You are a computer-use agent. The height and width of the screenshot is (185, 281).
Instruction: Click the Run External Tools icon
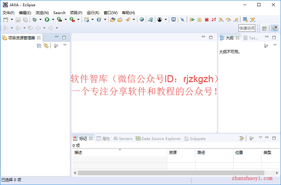[x=72, y=19]
